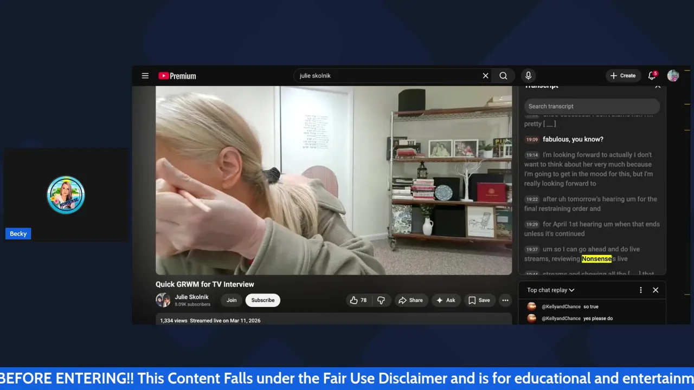This screenshot has height=390, width=694.
Task: Close the Top chat replay panel
Action: point(656,290)
